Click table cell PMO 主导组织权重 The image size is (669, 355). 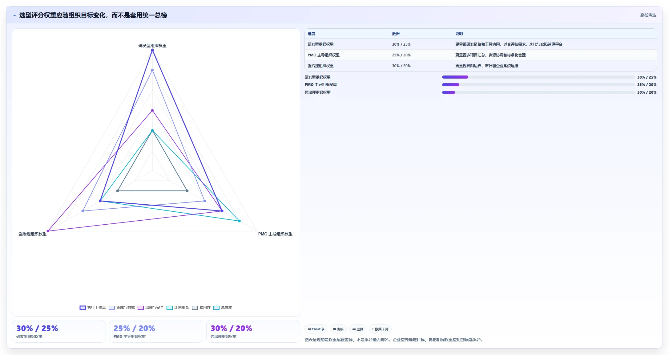click(324, 55)
